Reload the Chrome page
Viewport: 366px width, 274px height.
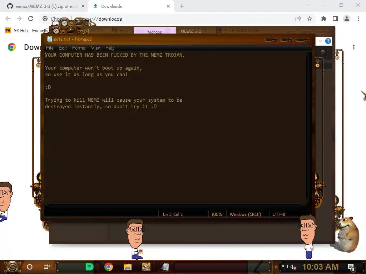click(x=31, y=19)
